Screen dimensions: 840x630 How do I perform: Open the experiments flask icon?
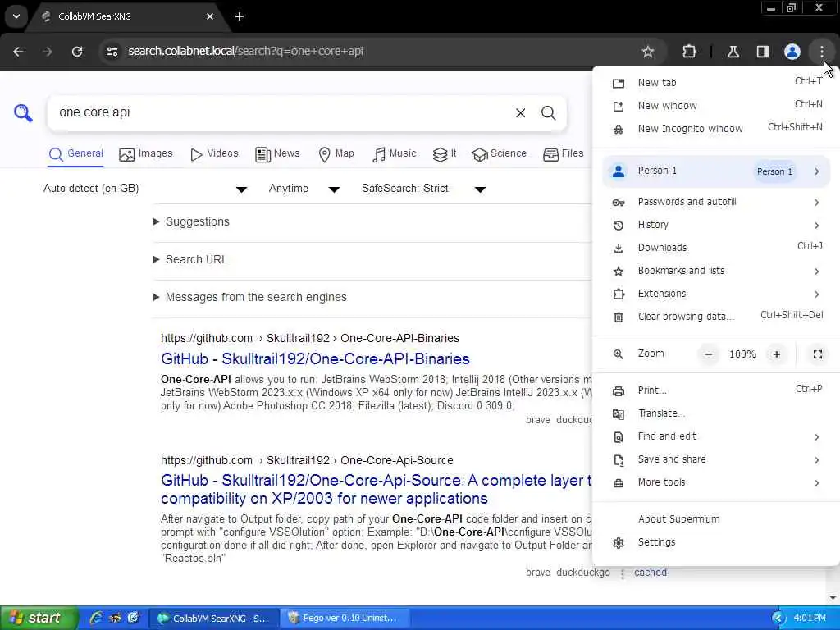pos(733,52)
